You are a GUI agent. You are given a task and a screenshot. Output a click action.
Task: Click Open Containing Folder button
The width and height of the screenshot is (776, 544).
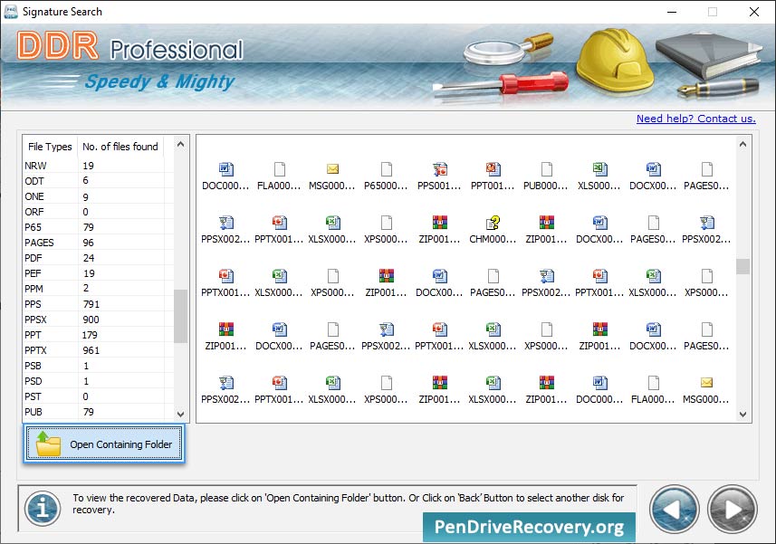pyautogui.click(x=104, y=444)
